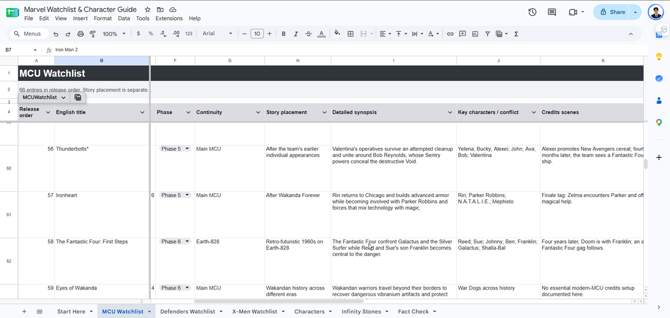Toggle strikethrough formatting
The height and width of the screenshot is (318, 670).
[x=309, y=34]
